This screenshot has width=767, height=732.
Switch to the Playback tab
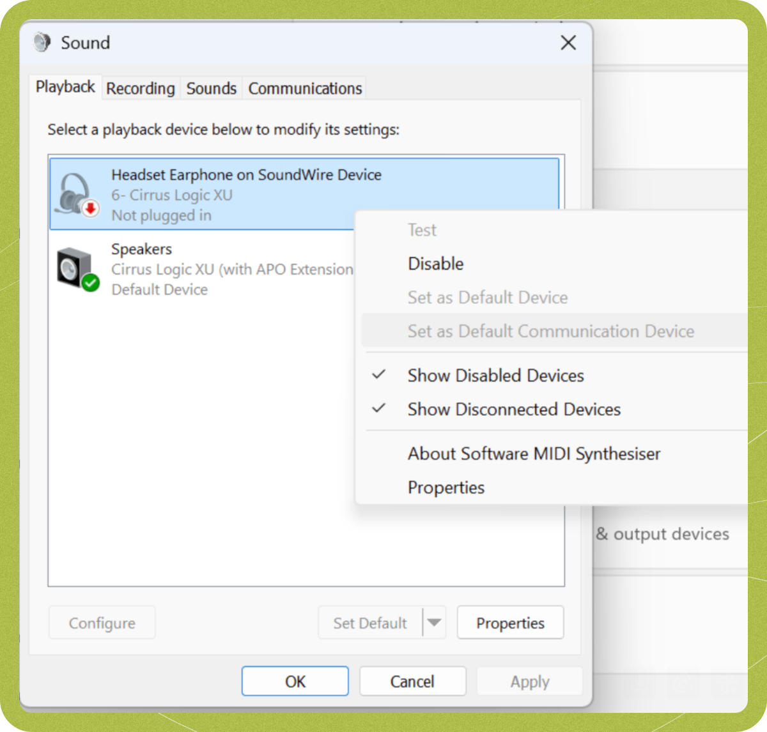click(x=65, y=87)
